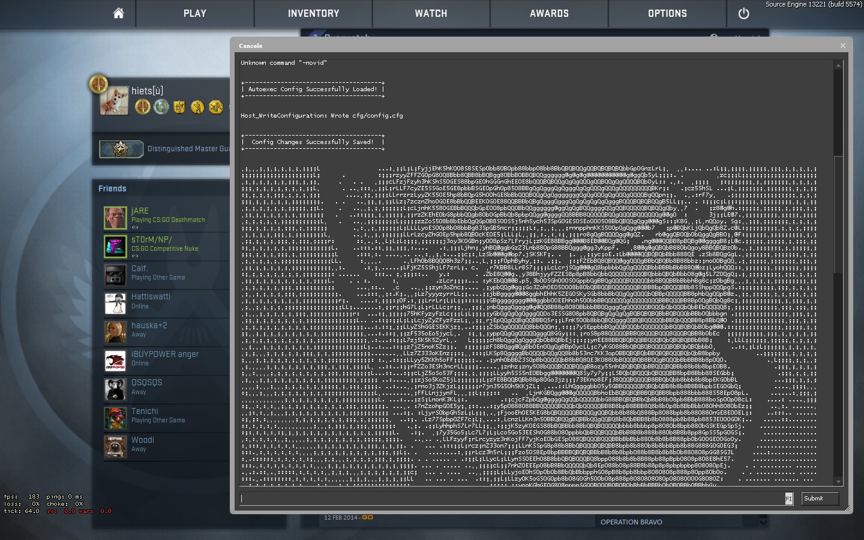Select friend name JARE

pos(140,211)
